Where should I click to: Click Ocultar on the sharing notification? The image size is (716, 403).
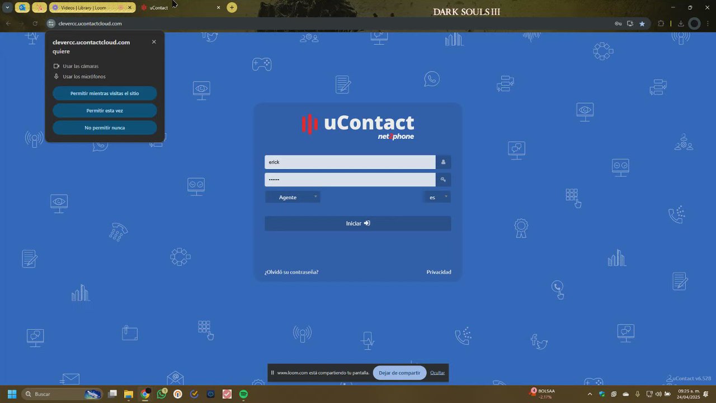pos(437,373)
